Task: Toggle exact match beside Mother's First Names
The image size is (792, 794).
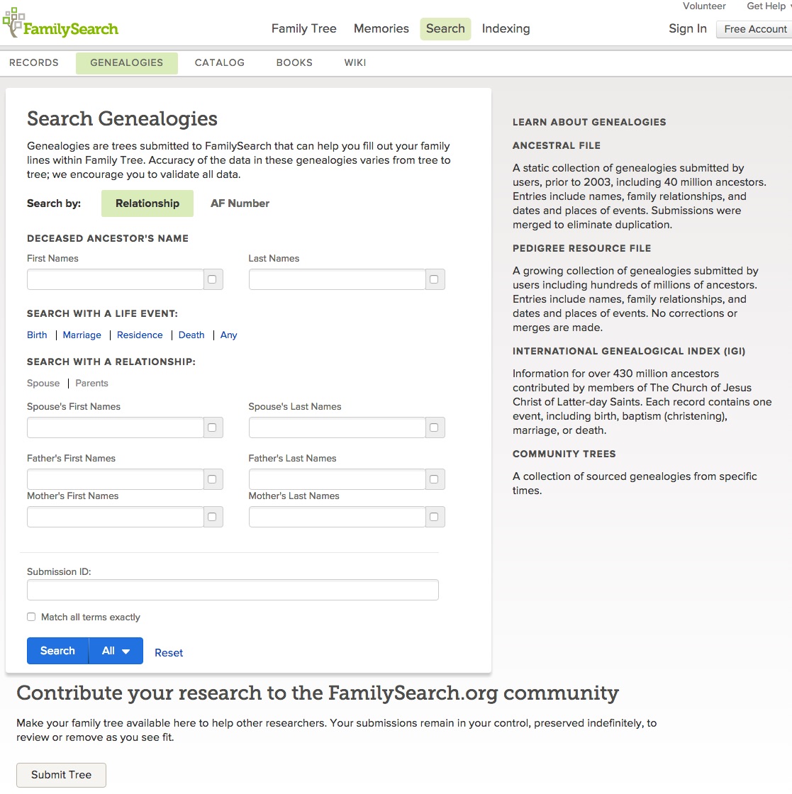Action: (x=212, y=517)
